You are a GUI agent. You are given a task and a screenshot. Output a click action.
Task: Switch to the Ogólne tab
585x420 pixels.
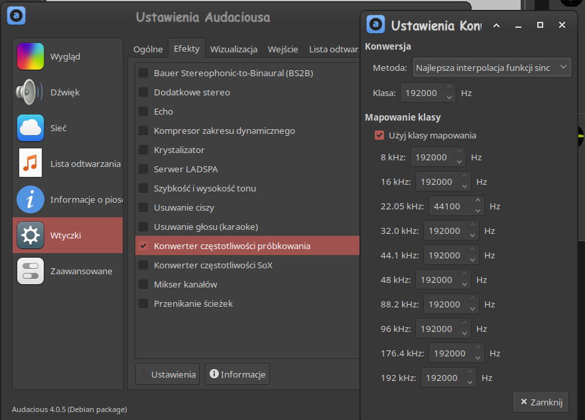pyautogui.click(x=148, y=49)
